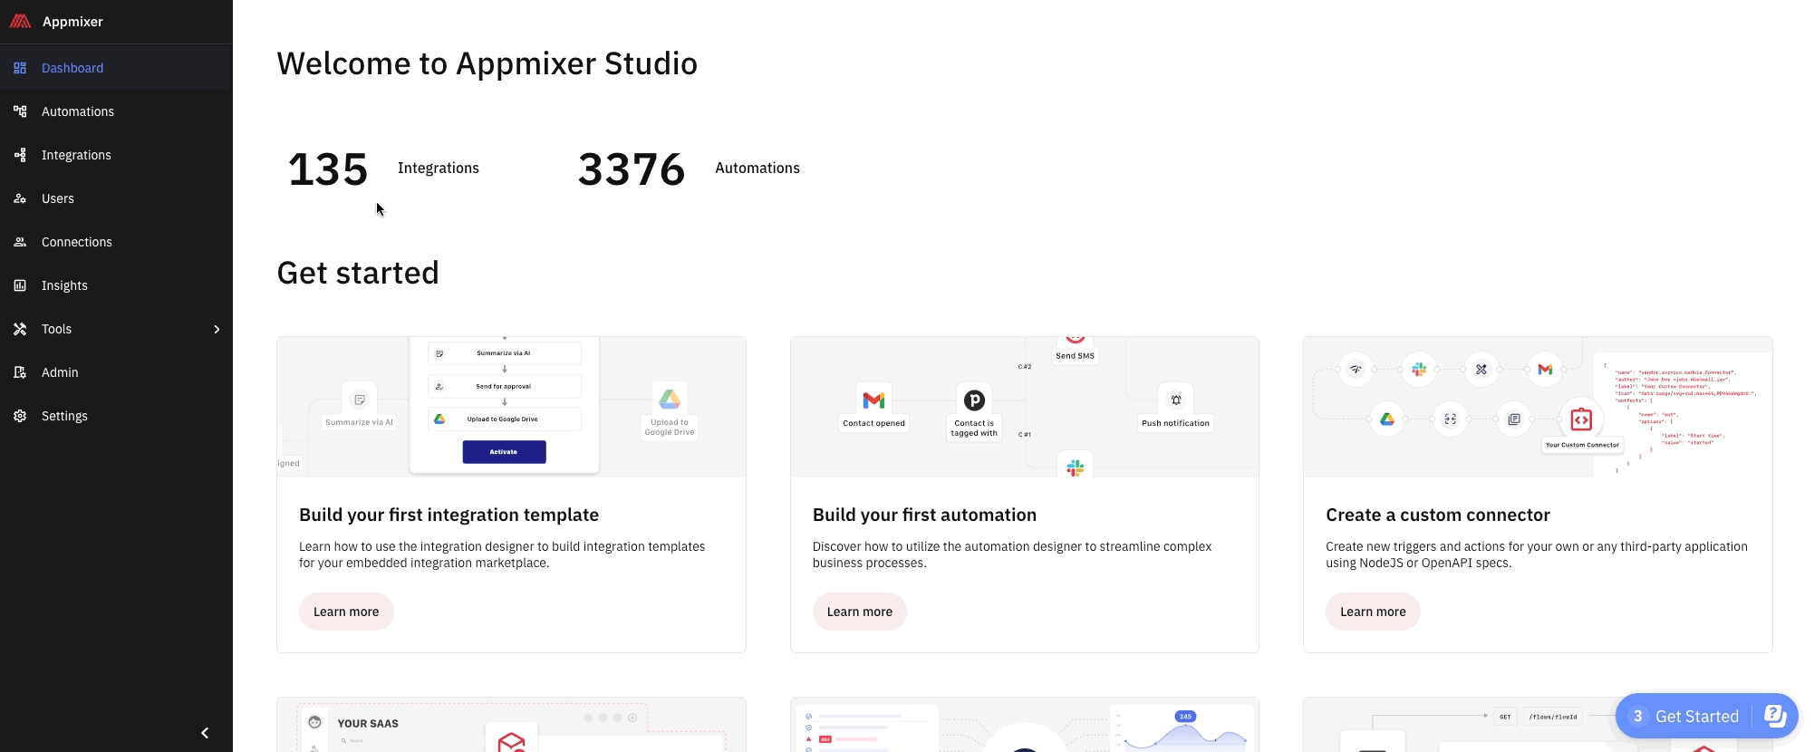Screen dimensions: 1814x752
Task: Learn more about building integration templates
Action: [x=346, y=612]
